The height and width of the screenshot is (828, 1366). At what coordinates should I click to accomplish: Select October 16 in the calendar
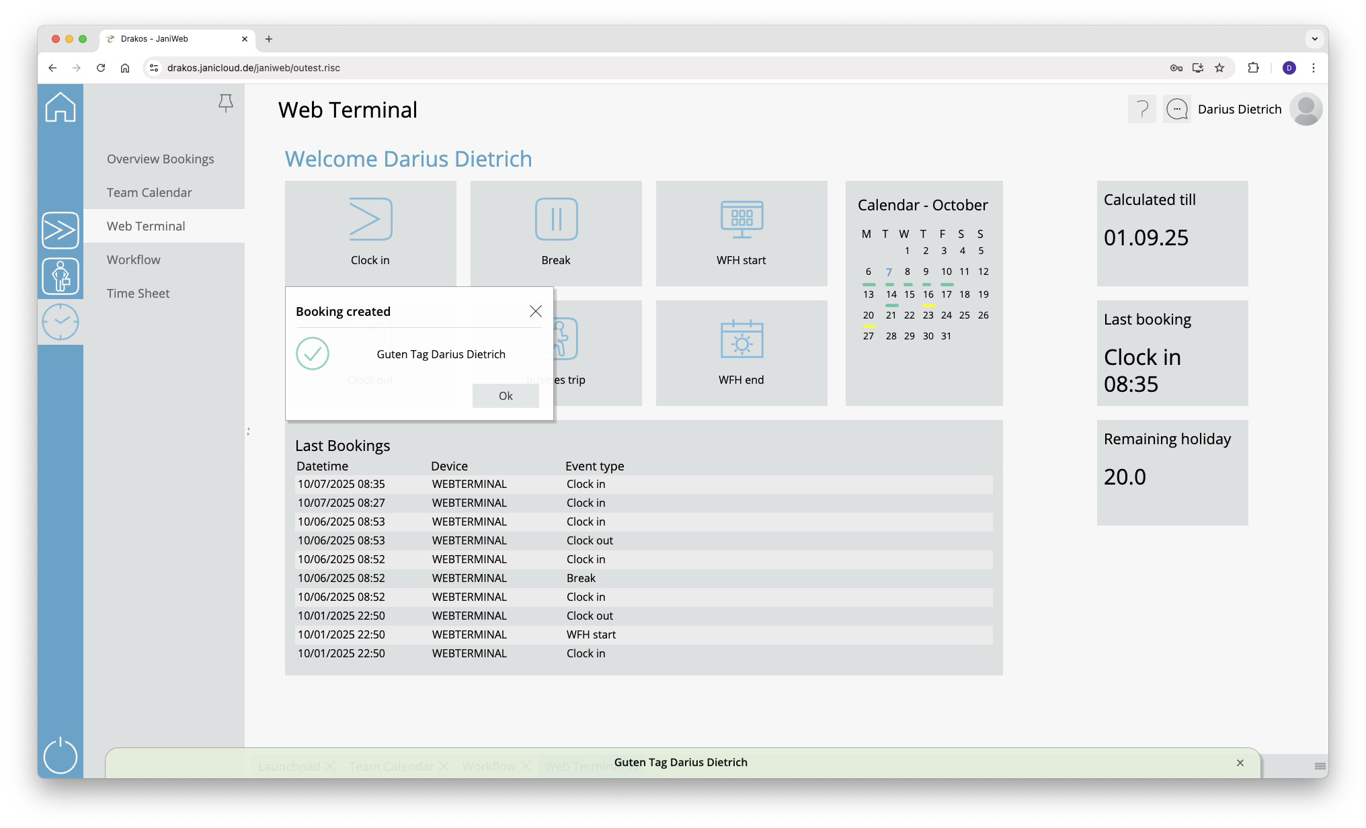click(928, 294)
